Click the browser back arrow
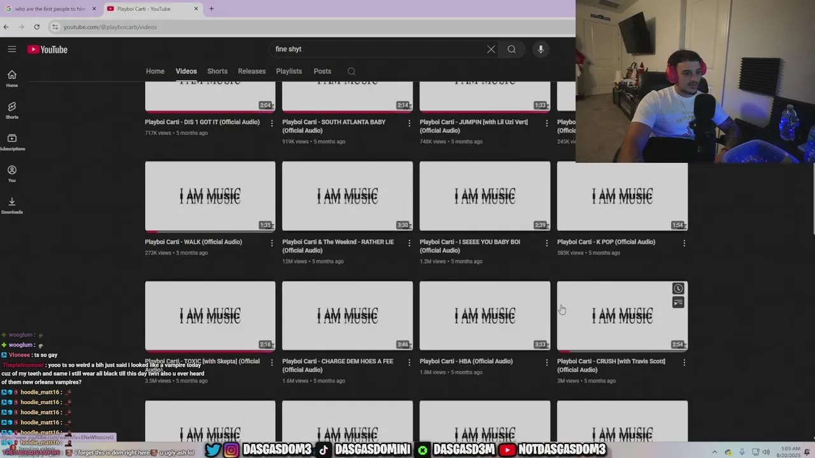Screen dimensions: 815x458 tap(6, 27)
